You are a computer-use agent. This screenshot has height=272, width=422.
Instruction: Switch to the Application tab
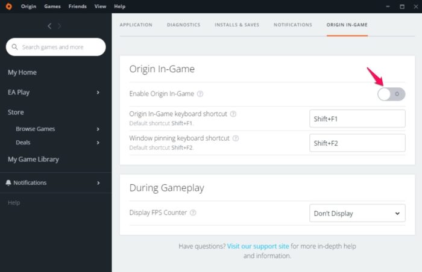pos(136,25)
